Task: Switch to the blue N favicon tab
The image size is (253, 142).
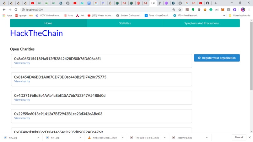Action: tap(82, 3)
